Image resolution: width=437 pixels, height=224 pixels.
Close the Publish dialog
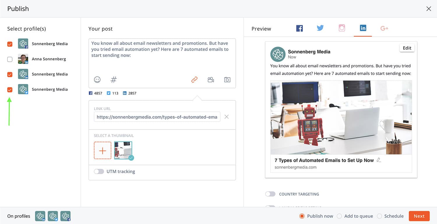point(429,9)
